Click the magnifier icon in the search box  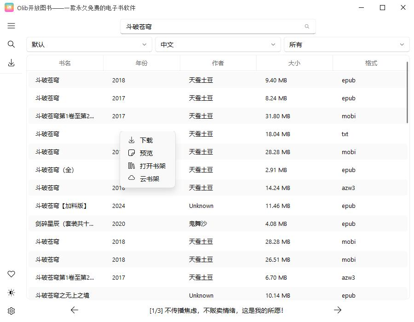(x=307, y=27)
